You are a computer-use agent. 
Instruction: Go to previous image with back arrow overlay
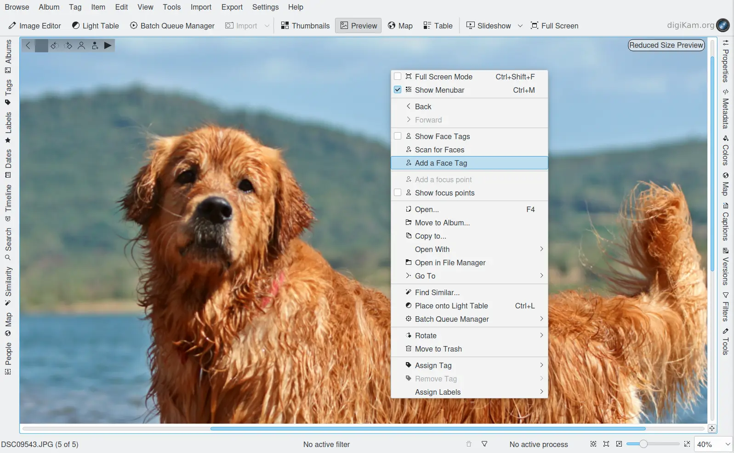coord(28,45)
